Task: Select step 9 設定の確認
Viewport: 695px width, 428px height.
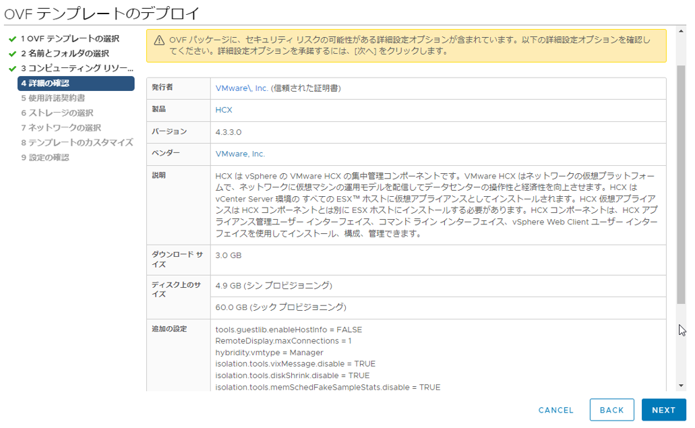Action: 44,158
